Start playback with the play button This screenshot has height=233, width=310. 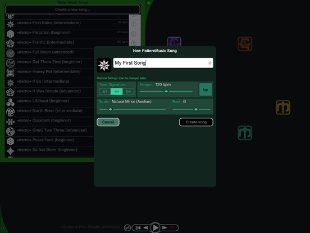pyautogui.click(x=155, y=227)
